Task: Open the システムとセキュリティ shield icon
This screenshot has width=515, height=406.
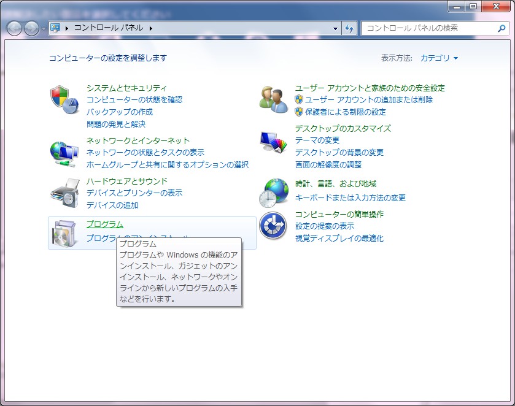Action: coord(64,100)
